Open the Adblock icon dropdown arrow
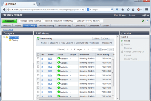The image size is (151, 101). tap(141, 10)
